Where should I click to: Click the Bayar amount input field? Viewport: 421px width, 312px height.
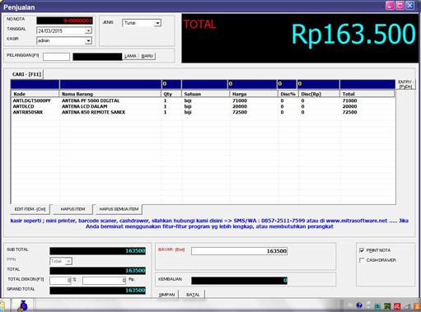click(x=239, y=251)
